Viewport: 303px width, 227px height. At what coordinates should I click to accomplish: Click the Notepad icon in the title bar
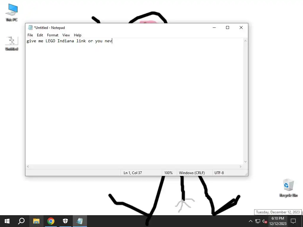tap(30, 27)
